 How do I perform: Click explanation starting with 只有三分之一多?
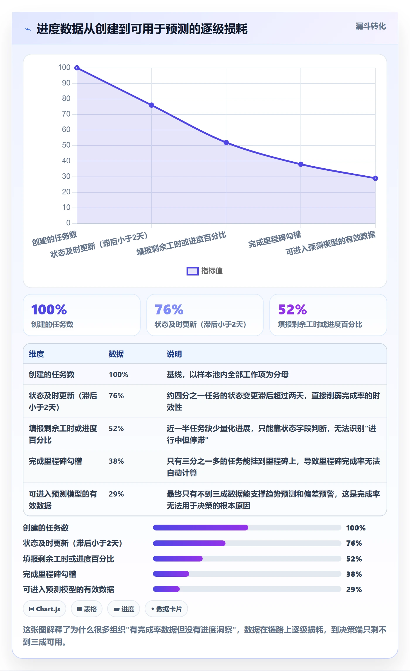click(273, 467)
